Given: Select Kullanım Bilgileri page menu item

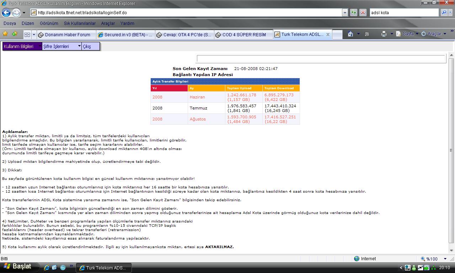Looking at the screenshot, I should point(22,46).
